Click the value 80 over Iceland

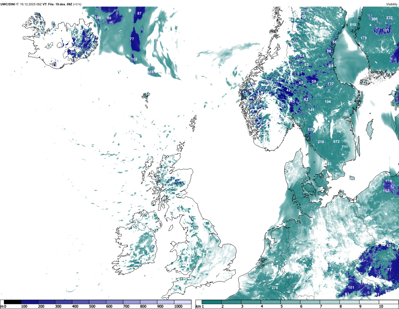click(x=87, y=39)
